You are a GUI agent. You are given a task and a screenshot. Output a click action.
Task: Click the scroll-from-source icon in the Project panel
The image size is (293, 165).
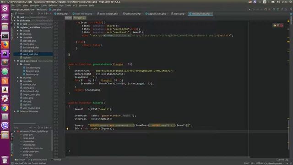pyautogui.click(x=38, y=13)
